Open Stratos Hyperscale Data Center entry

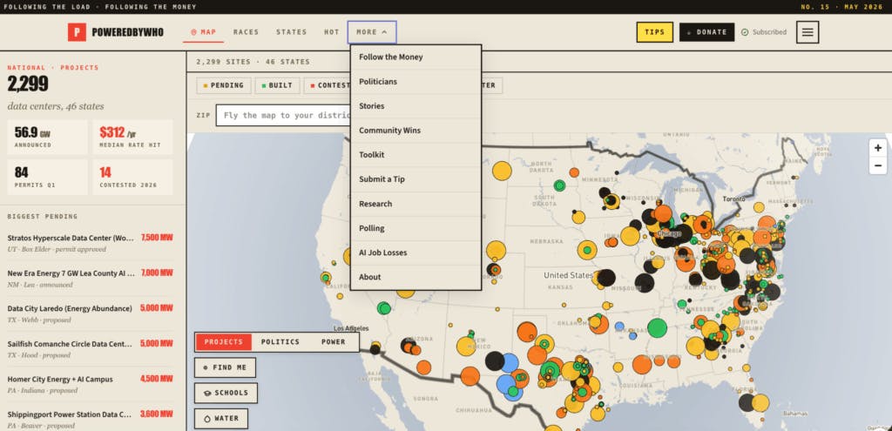click(x=90, y=243)
